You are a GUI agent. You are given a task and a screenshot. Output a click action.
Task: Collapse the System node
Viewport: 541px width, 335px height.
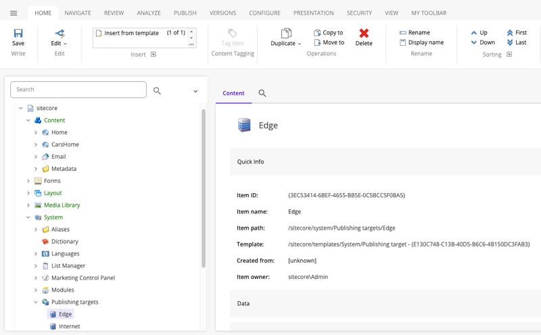pos(28,217)
